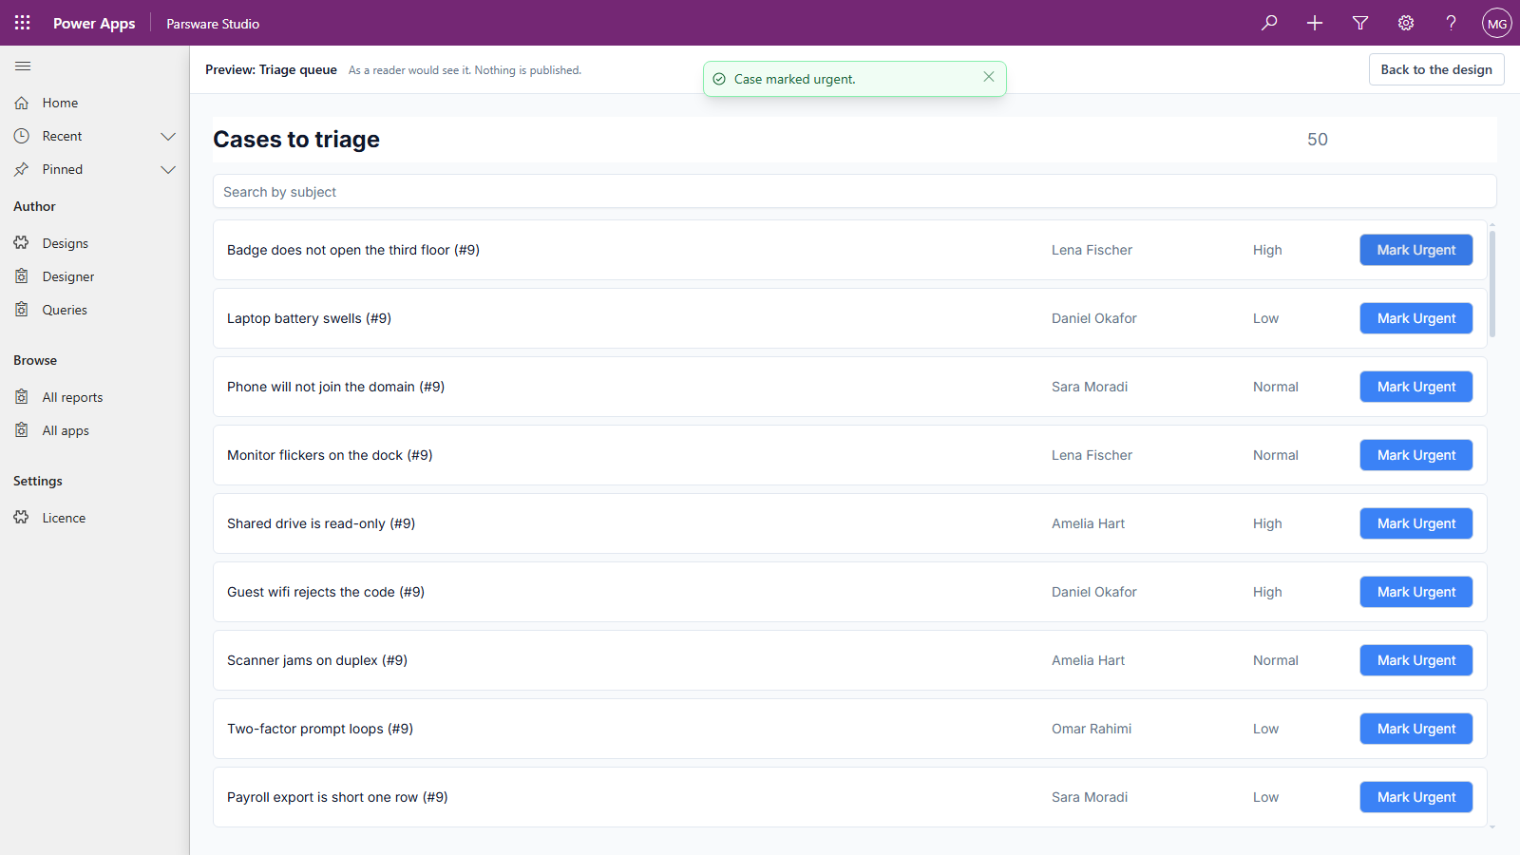The width and height of the screenshot is (1520, 855).
Task: Expand the Pinned chevron
Action: pos(168,169)
